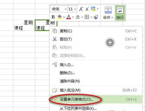The width and height of the screenshot is (145, 111).
Task: Click the cell style icon in mini toolbar
Action: pyautogui.click(x=93, y=9)
